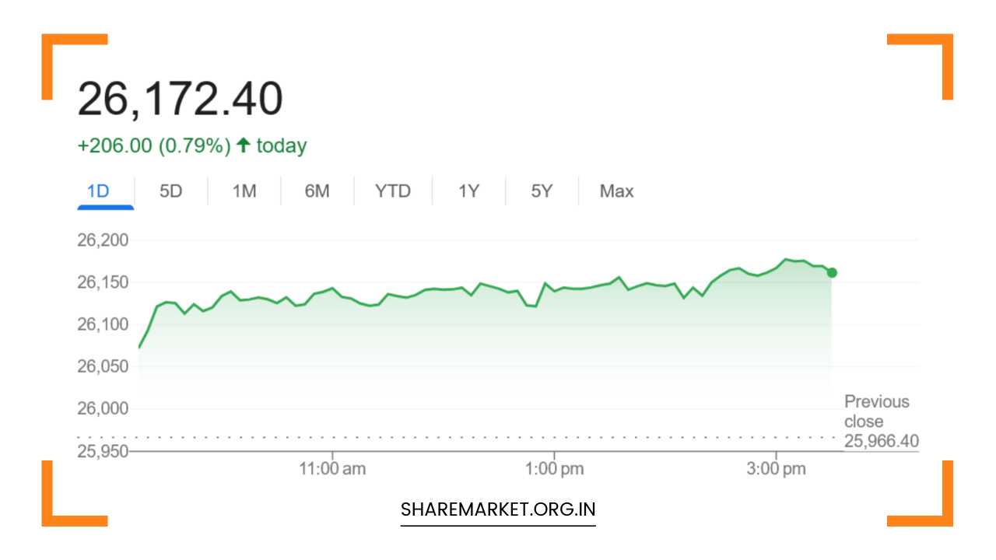This screenshot has height=560, width=996.
Task: Click the 26,000 price axis label
Action: click(x=103, y=408)
